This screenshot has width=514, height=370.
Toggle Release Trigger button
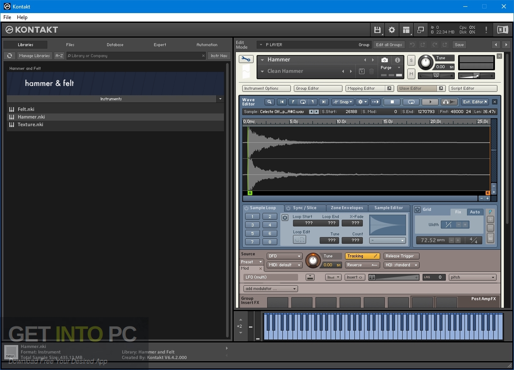(401, 256)
